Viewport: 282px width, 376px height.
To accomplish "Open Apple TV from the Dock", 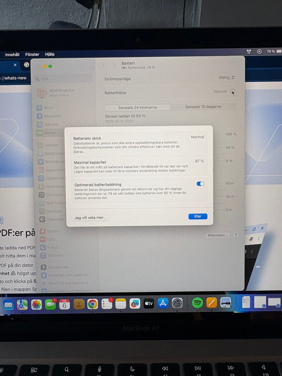I will click(149, 303).
